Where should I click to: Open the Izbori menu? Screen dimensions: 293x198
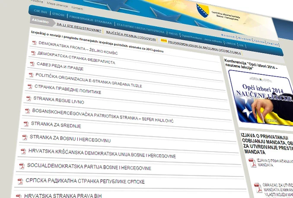tap(58, 14)
